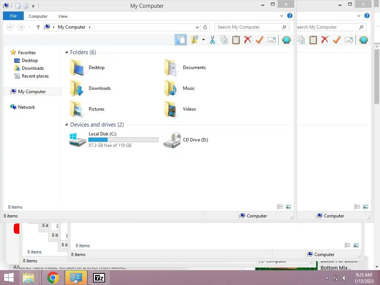Click the teal shell icon in rear-right window
380x285 pixels.
tap(364, 40)
